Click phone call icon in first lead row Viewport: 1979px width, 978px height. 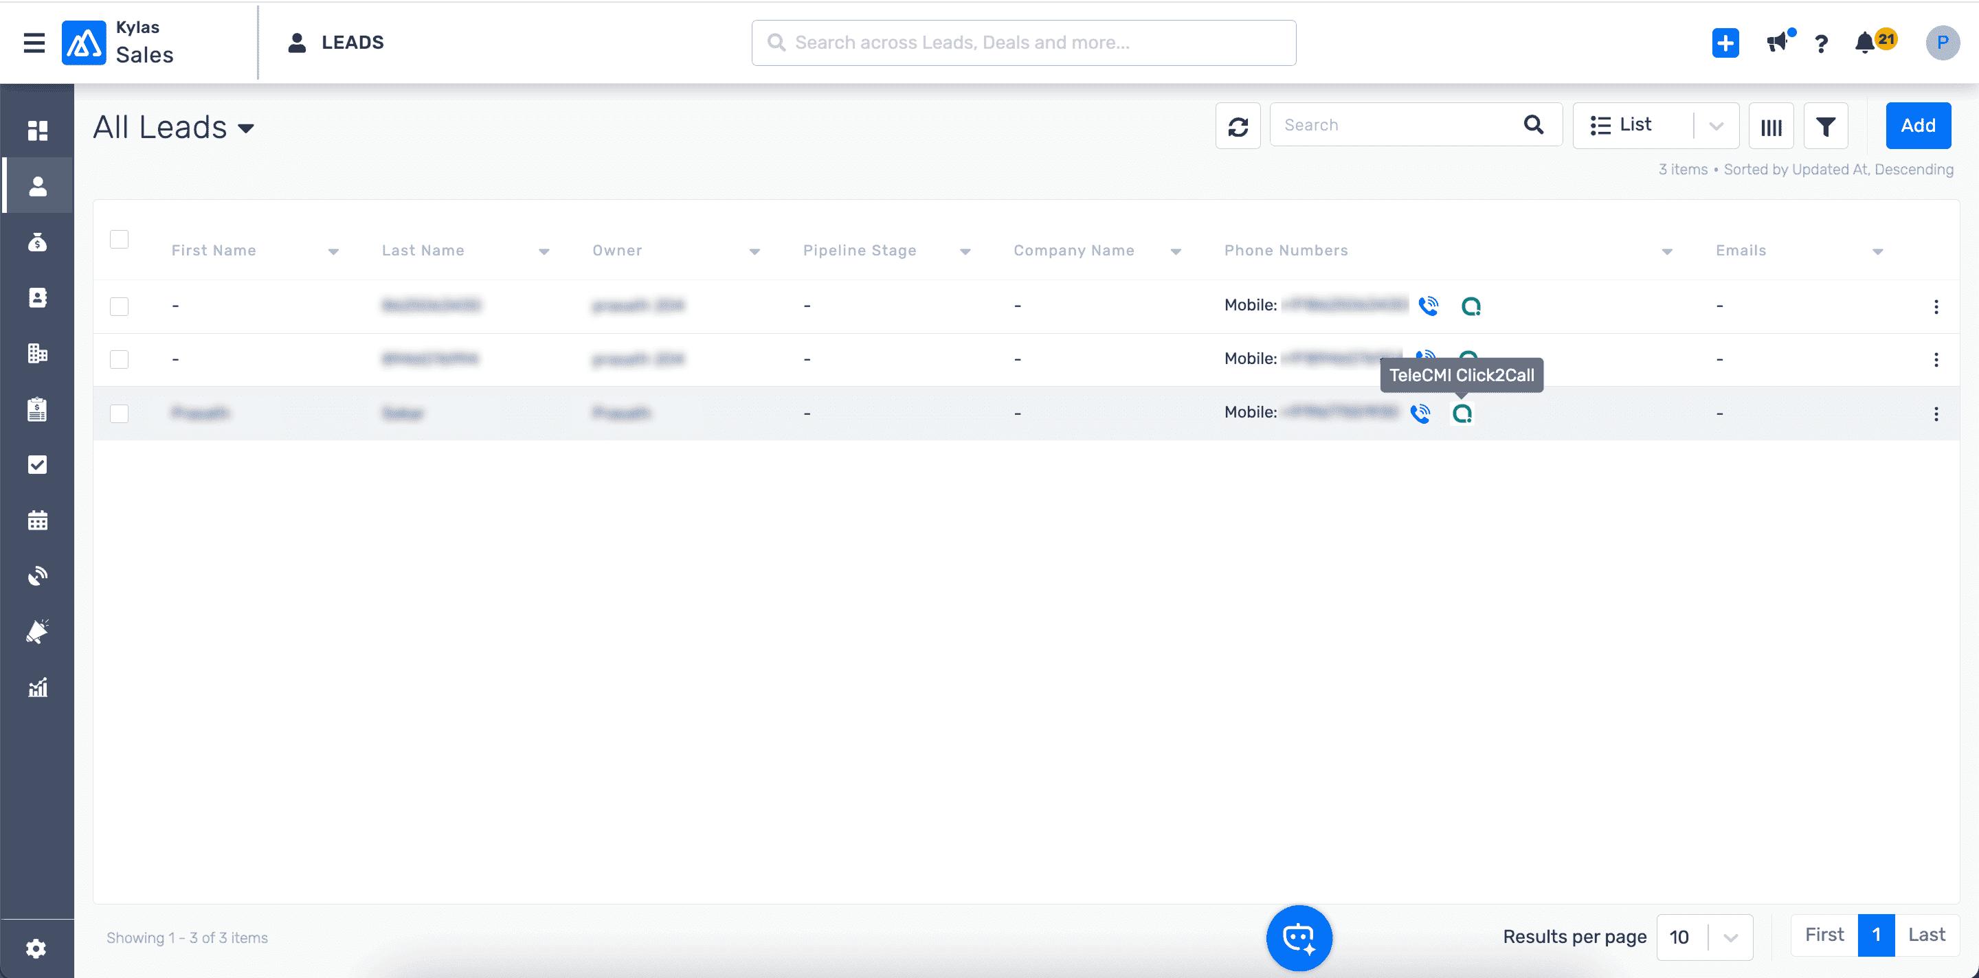(x=1427, y=306)
